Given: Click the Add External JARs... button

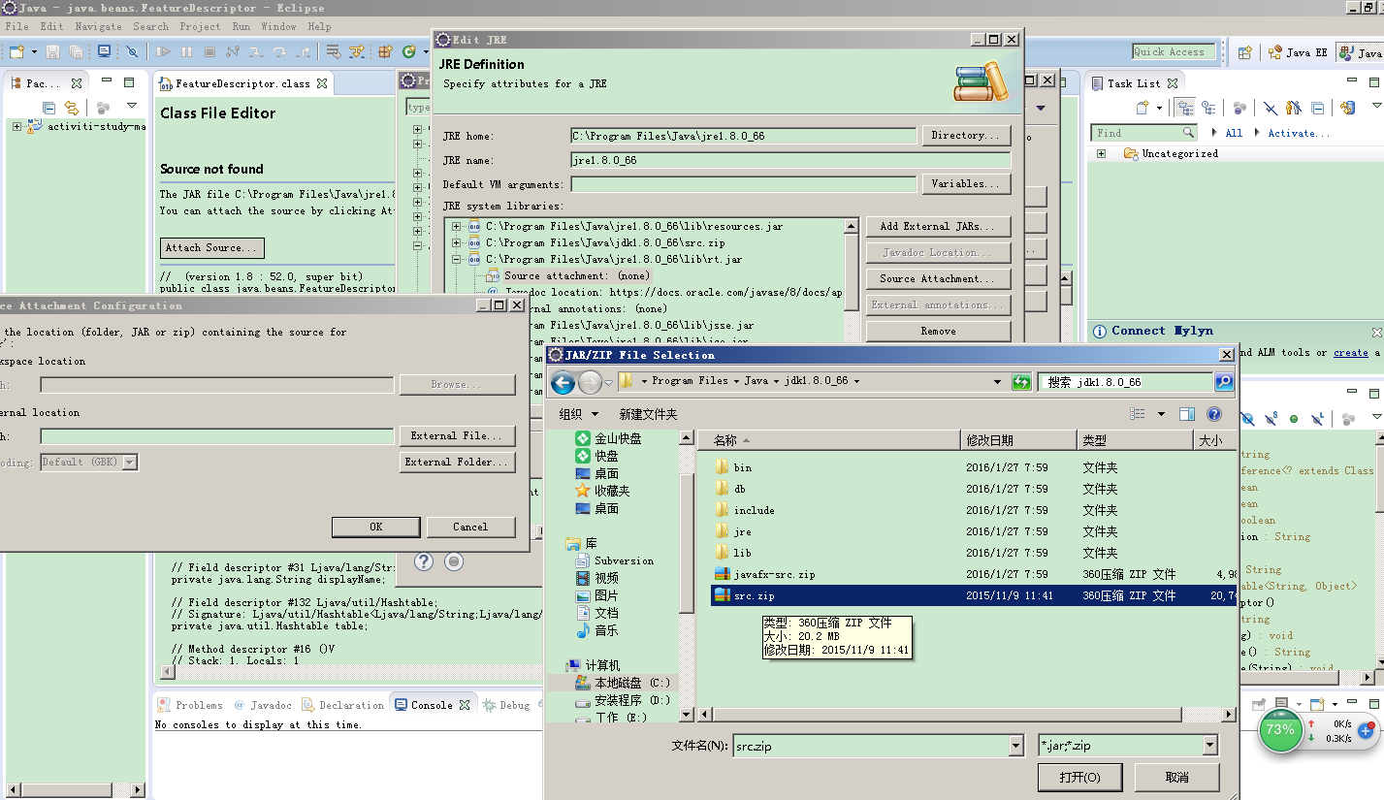Looking at the screenshot, I should pos(938,226).
